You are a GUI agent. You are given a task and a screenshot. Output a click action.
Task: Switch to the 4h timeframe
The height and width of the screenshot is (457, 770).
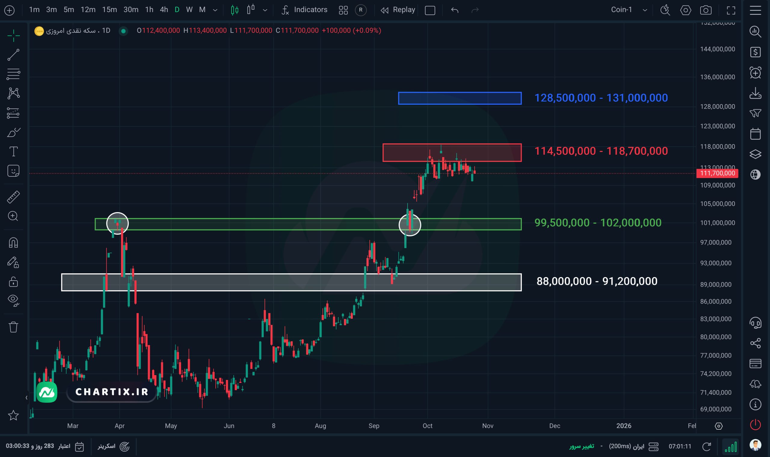pyautogui.click(x=164, y=10)
